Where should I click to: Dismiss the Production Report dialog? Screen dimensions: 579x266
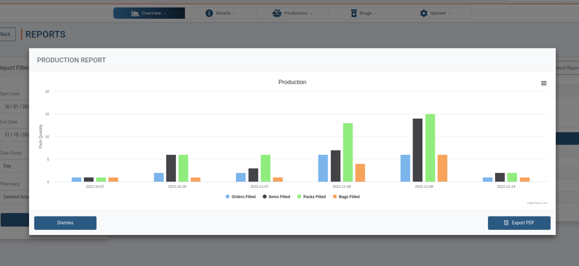[65, 223]
